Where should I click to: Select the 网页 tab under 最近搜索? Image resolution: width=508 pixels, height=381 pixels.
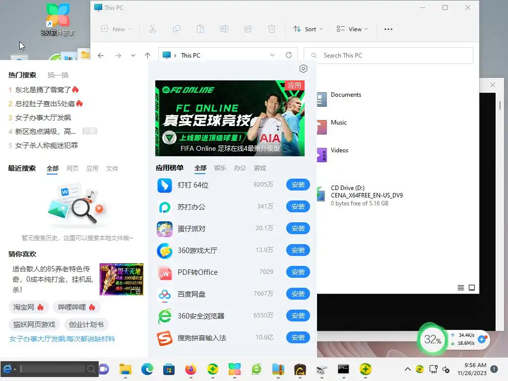(72, 169)
